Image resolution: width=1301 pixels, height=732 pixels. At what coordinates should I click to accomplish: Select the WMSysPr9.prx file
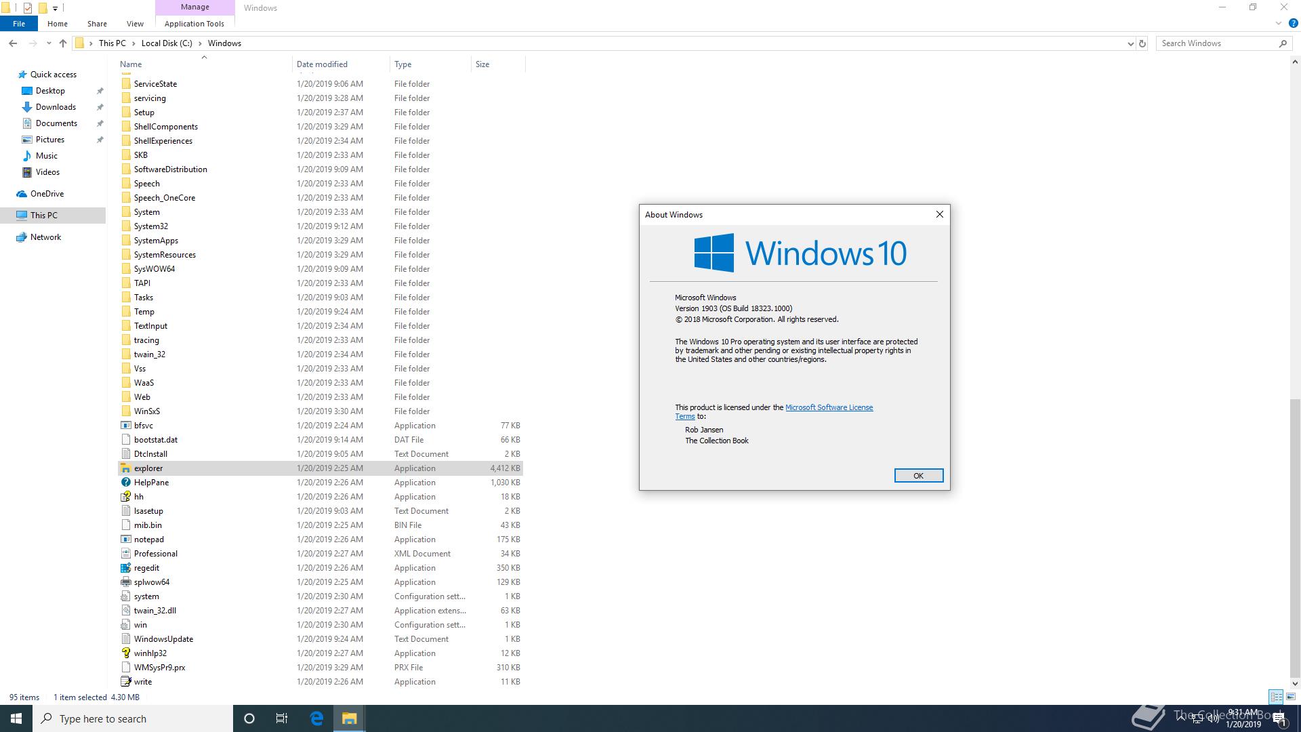click(320, 668)
